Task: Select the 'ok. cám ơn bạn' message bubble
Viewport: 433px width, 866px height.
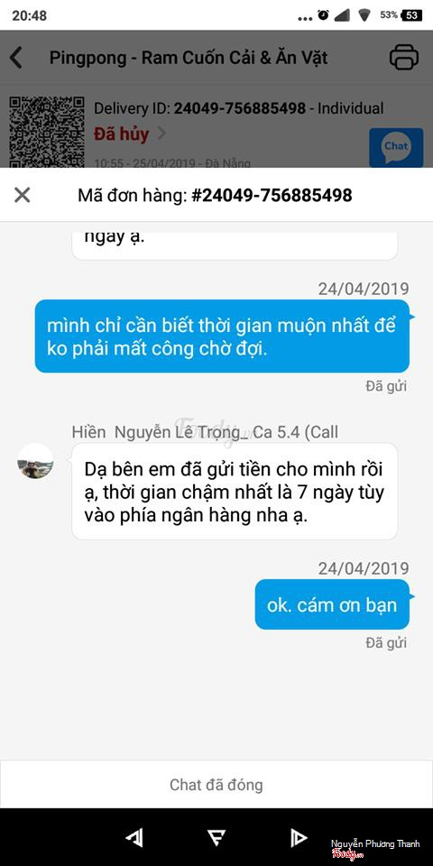Action: click(332, 604)
